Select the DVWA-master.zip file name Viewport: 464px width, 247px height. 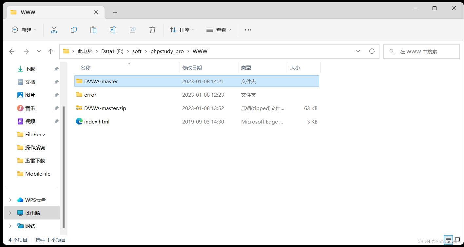click(x=105, y=108)
